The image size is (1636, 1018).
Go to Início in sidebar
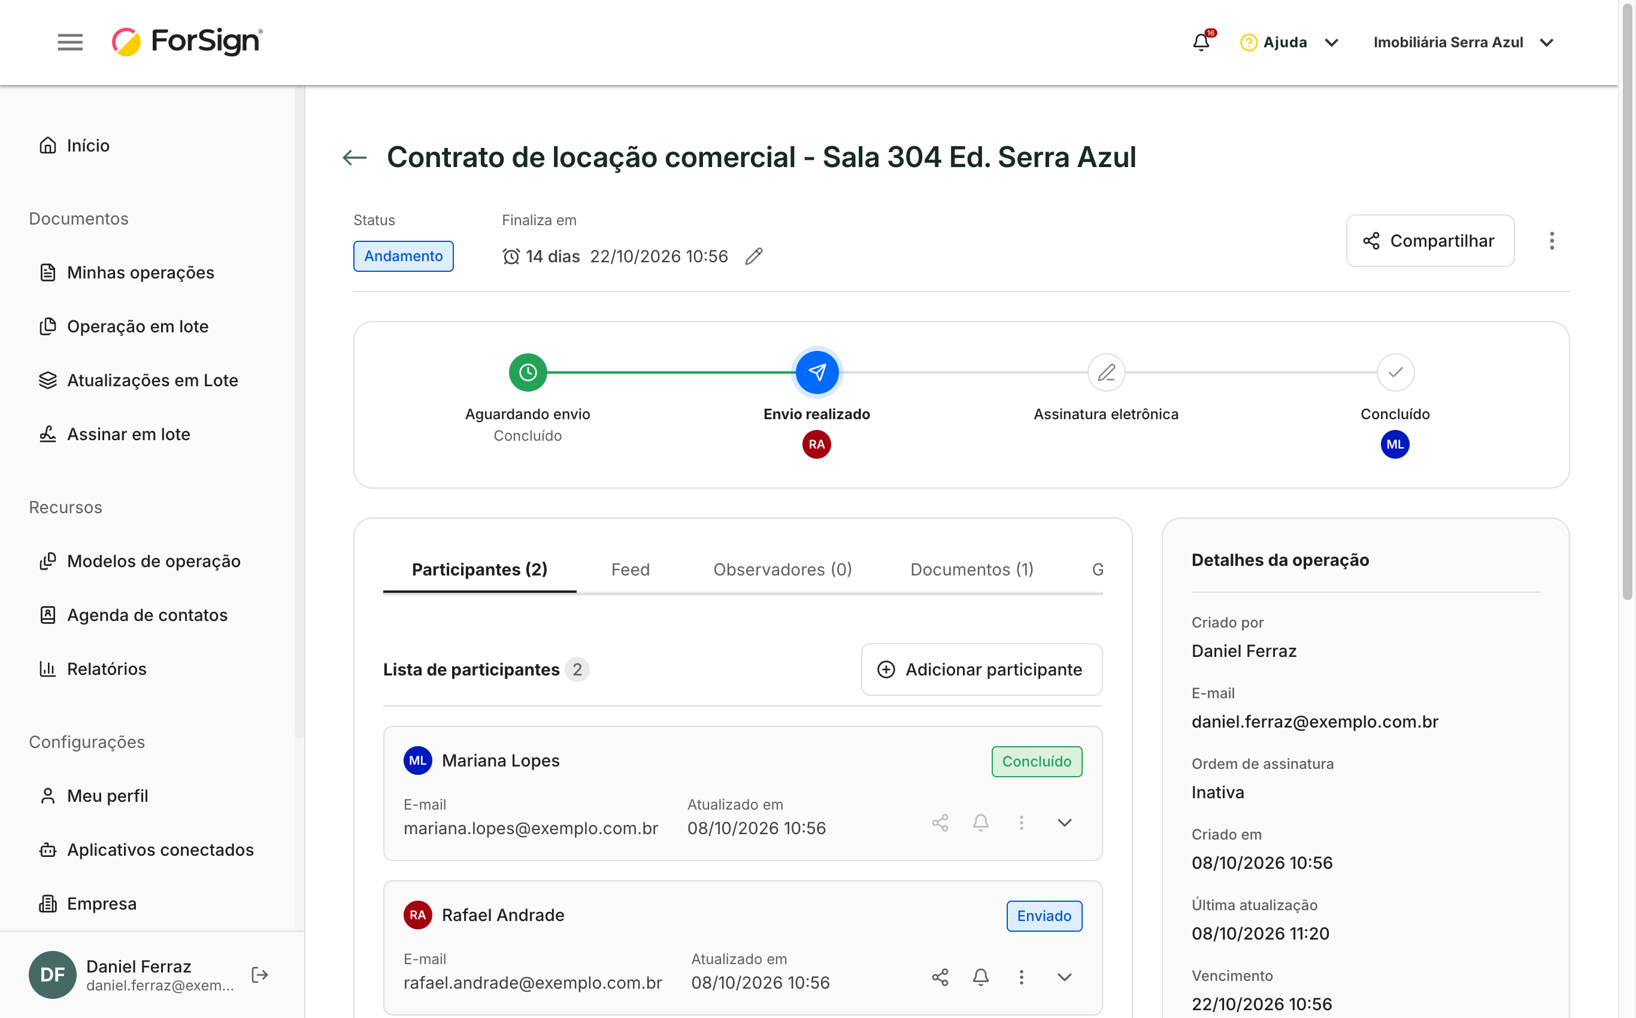tap(74, 146)
